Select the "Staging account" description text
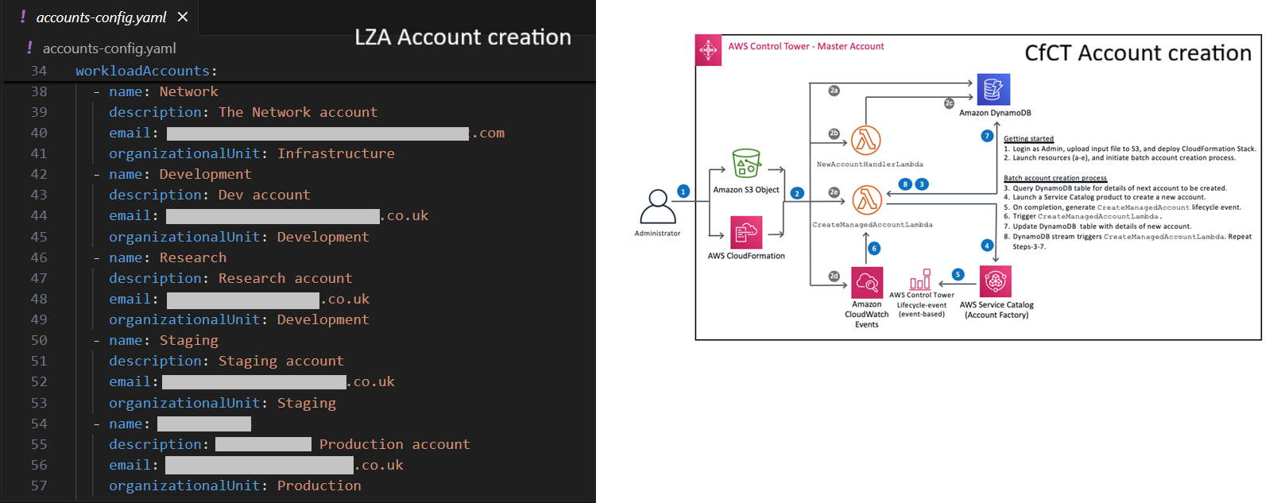This screenshot has height=503, width=1273. point(281,361)
